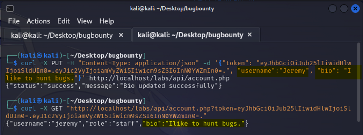Click the http://localhost/labs/api/account.php URL in PUT command
Screen dimensions: 363x135
159,79
